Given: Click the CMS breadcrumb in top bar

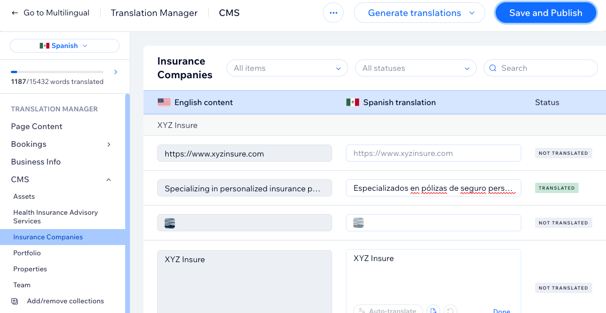Looking at the screenshot, I should (x=229, y=13).
